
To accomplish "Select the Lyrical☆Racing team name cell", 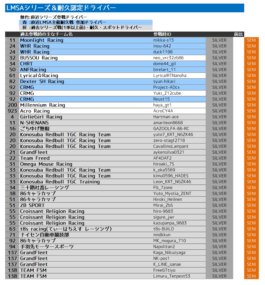I will (39, 76).
